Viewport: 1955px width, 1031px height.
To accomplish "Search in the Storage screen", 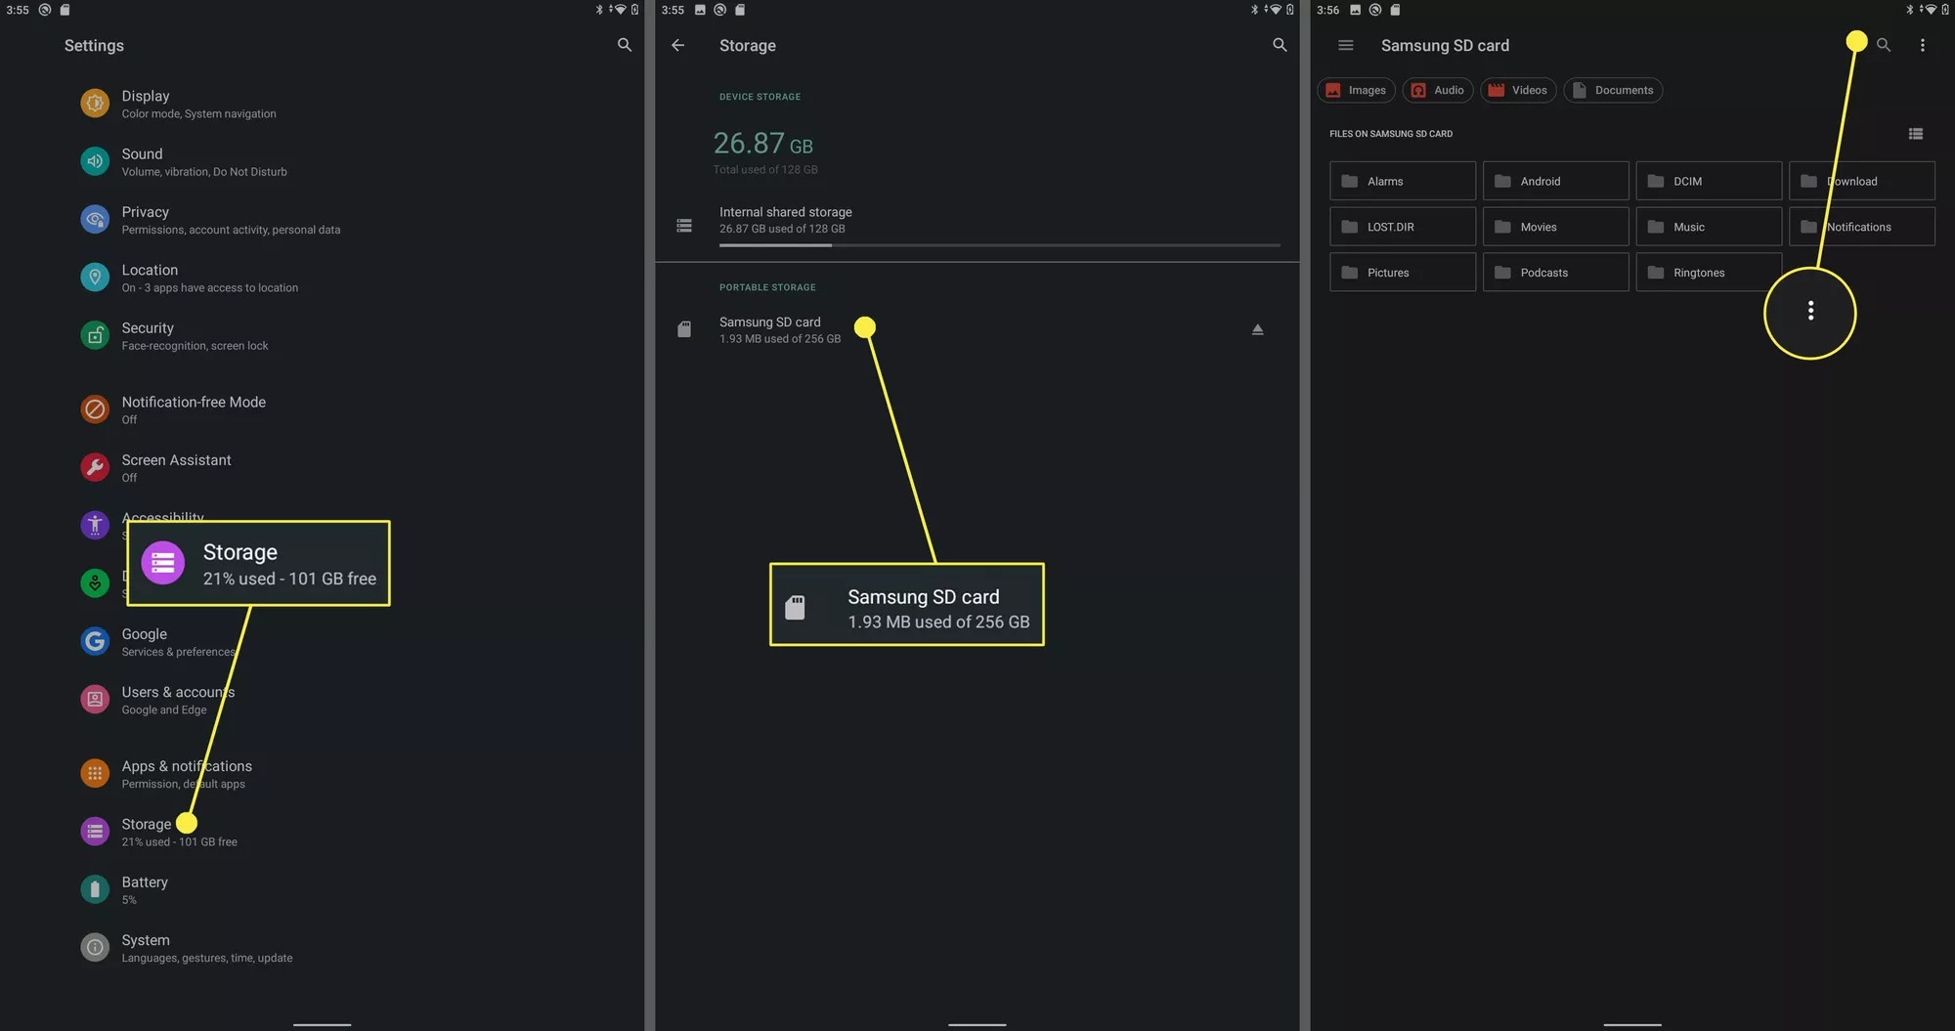I will click(x=1280, y=45).
